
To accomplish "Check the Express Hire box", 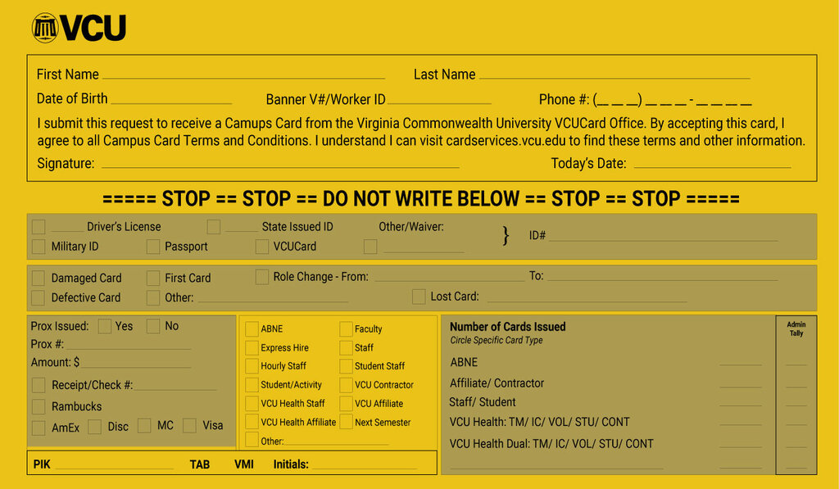I will pyautogui.click(x=252, y=348).
